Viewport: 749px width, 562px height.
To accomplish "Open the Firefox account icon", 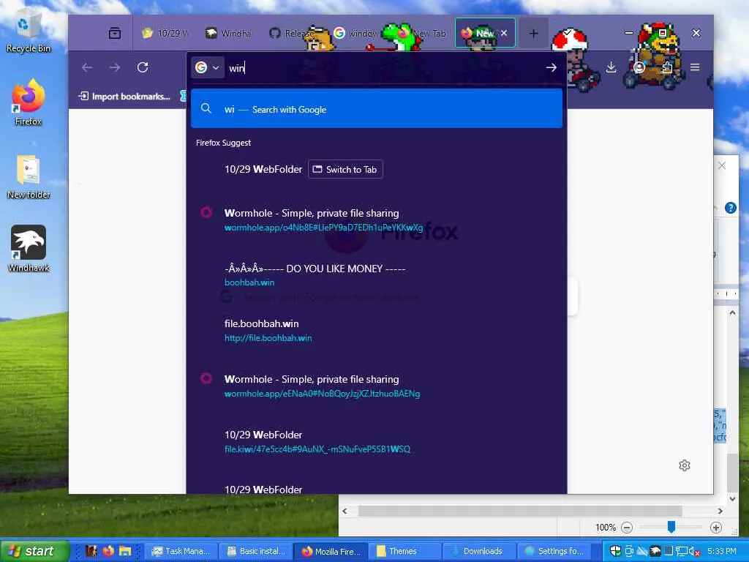I will point(639,67).
